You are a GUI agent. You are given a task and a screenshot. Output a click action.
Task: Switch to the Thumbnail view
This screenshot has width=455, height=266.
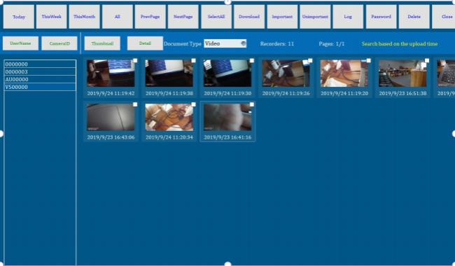[102, 43]
